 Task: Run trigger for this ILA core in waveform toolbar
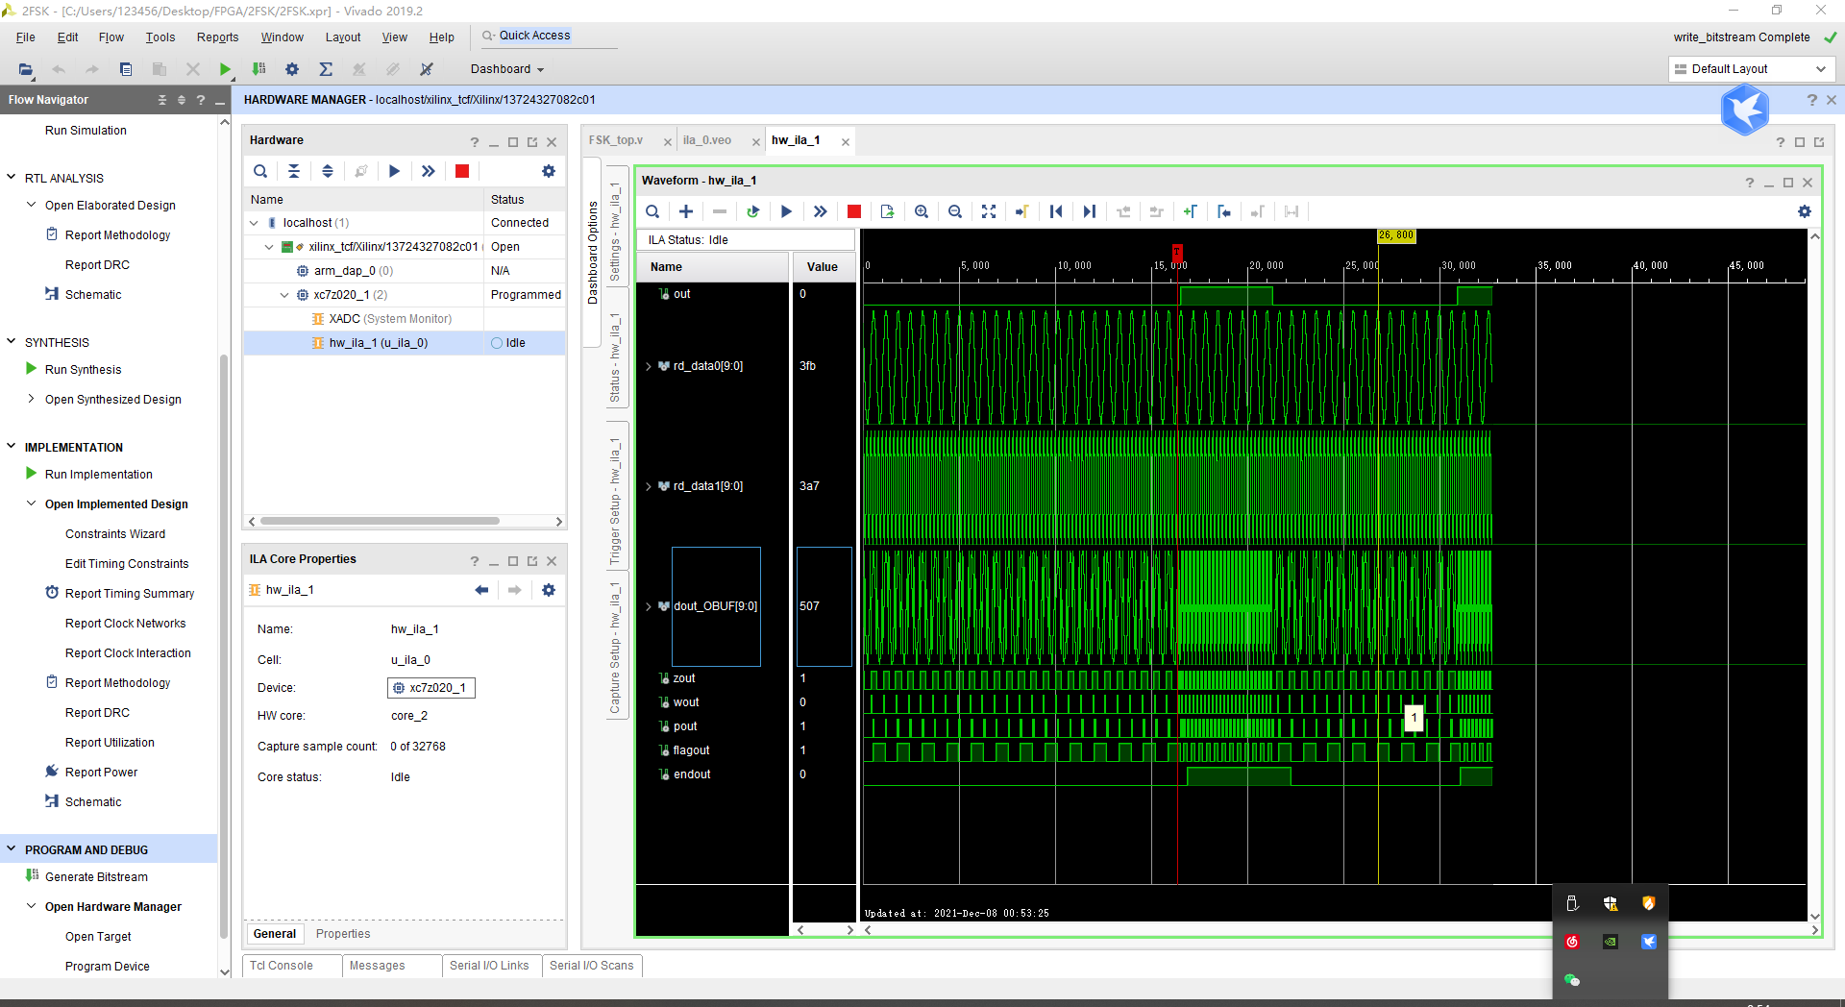tap(786, 211)
